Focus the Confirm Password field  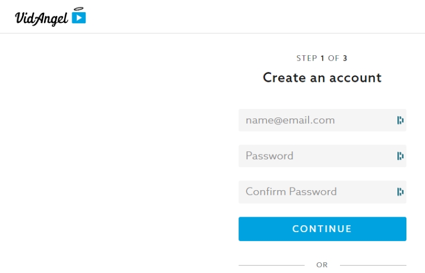coord(322,192)
